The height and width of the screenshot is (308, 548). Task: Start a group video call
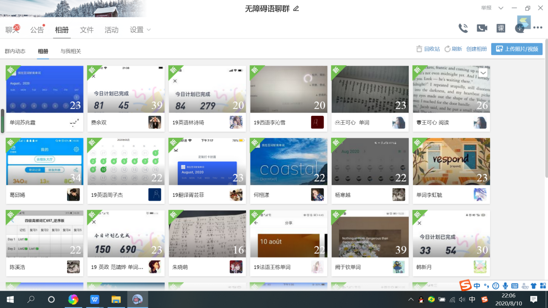pyautogui.click(x=482, y=29)
